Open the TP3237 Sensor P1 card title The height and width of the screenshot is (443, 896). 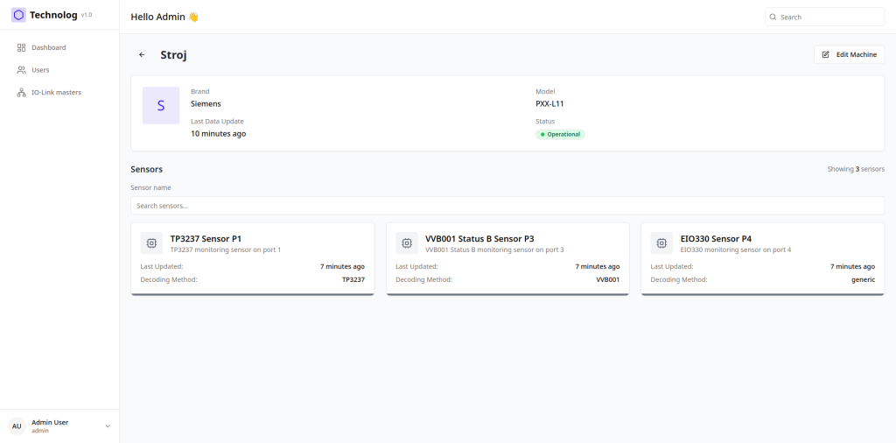tap(206, 238)
